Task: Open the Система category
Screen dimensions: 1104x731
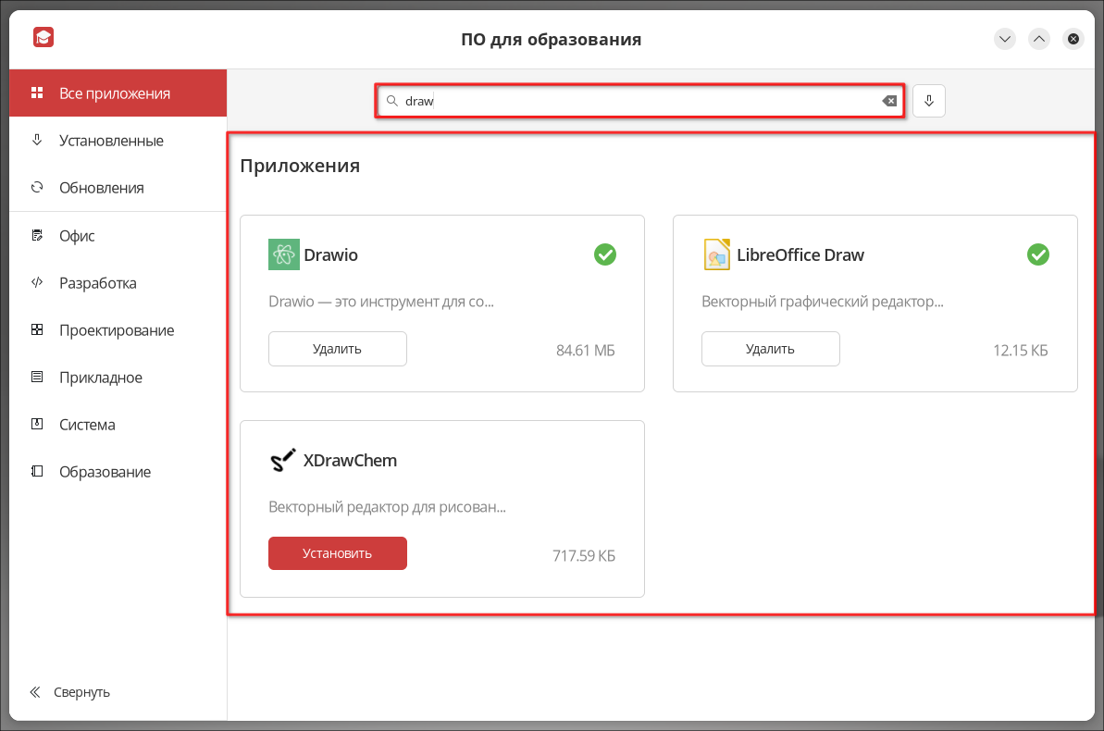Action: click(118, 424)
